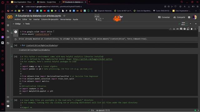Click the Colab CO logo

click(x=10, y=17)
